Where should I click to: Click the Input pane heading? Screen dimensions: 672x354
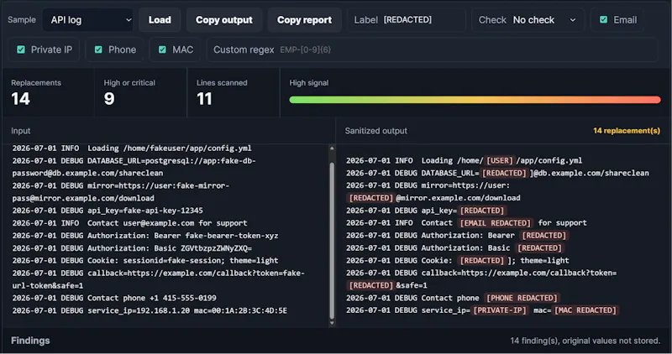point(20,131)
